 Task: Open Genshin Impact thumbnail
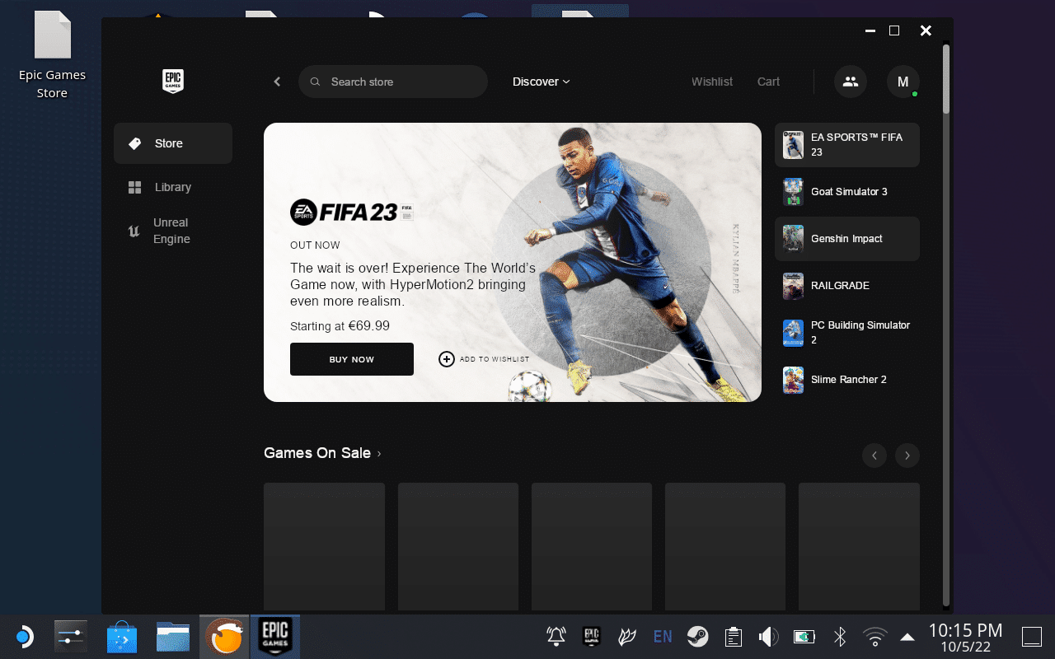[x=793, y=239]
